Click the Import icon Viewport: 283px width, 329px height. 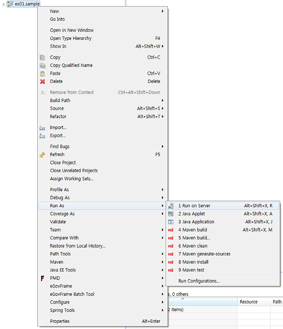pos(42,128)
